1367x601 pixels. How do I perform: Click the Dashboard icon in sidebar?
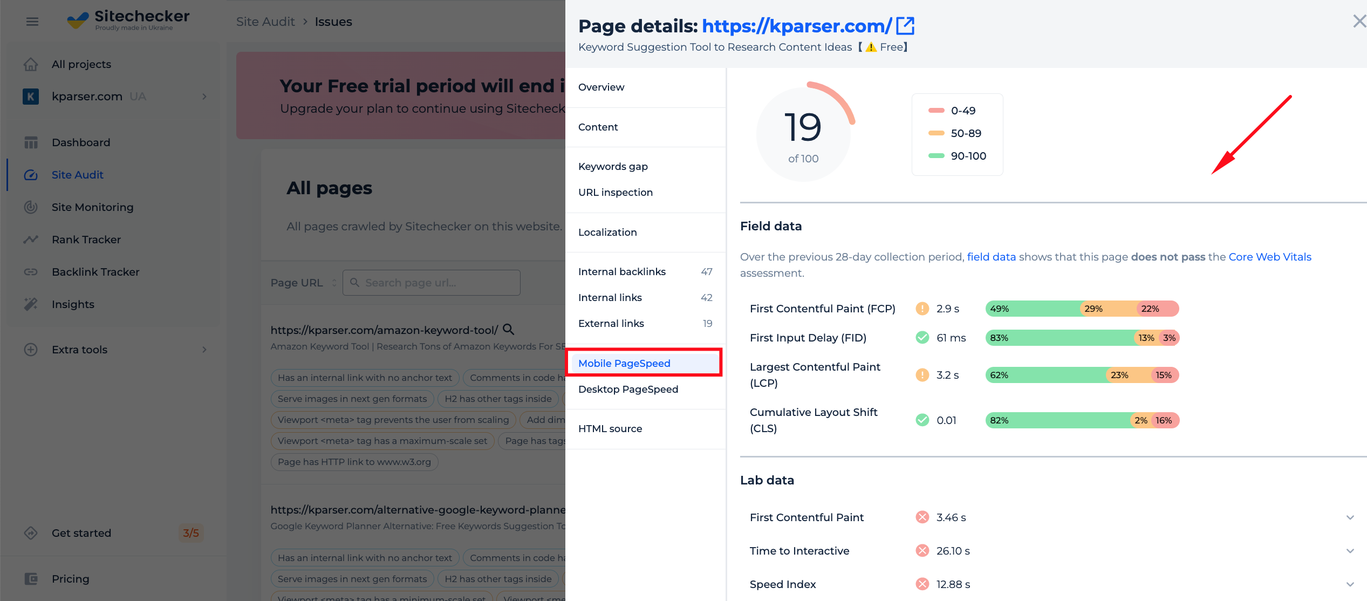click(31, 142)
